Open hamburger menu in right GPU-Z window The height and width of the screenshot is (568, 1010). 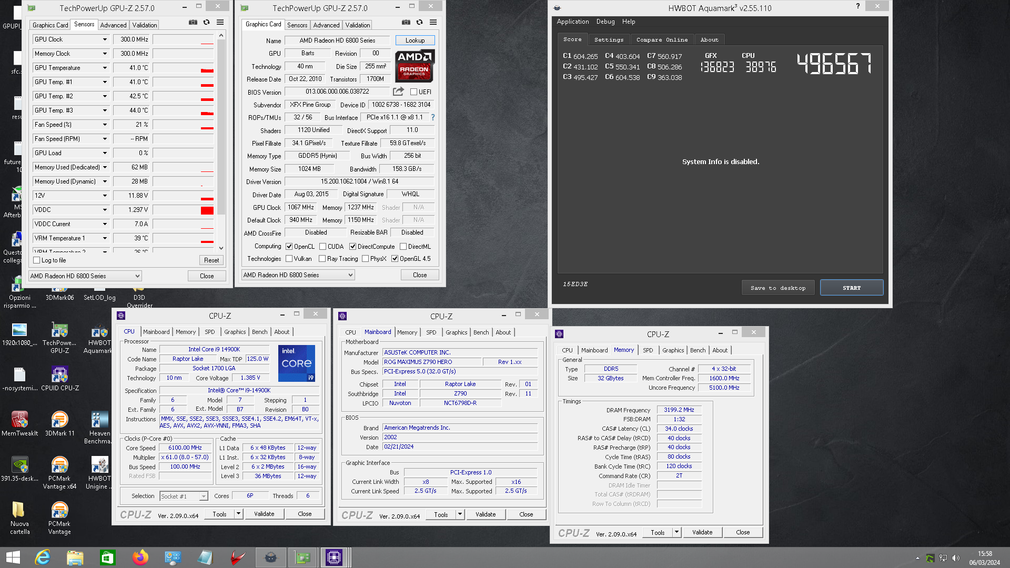433,23
